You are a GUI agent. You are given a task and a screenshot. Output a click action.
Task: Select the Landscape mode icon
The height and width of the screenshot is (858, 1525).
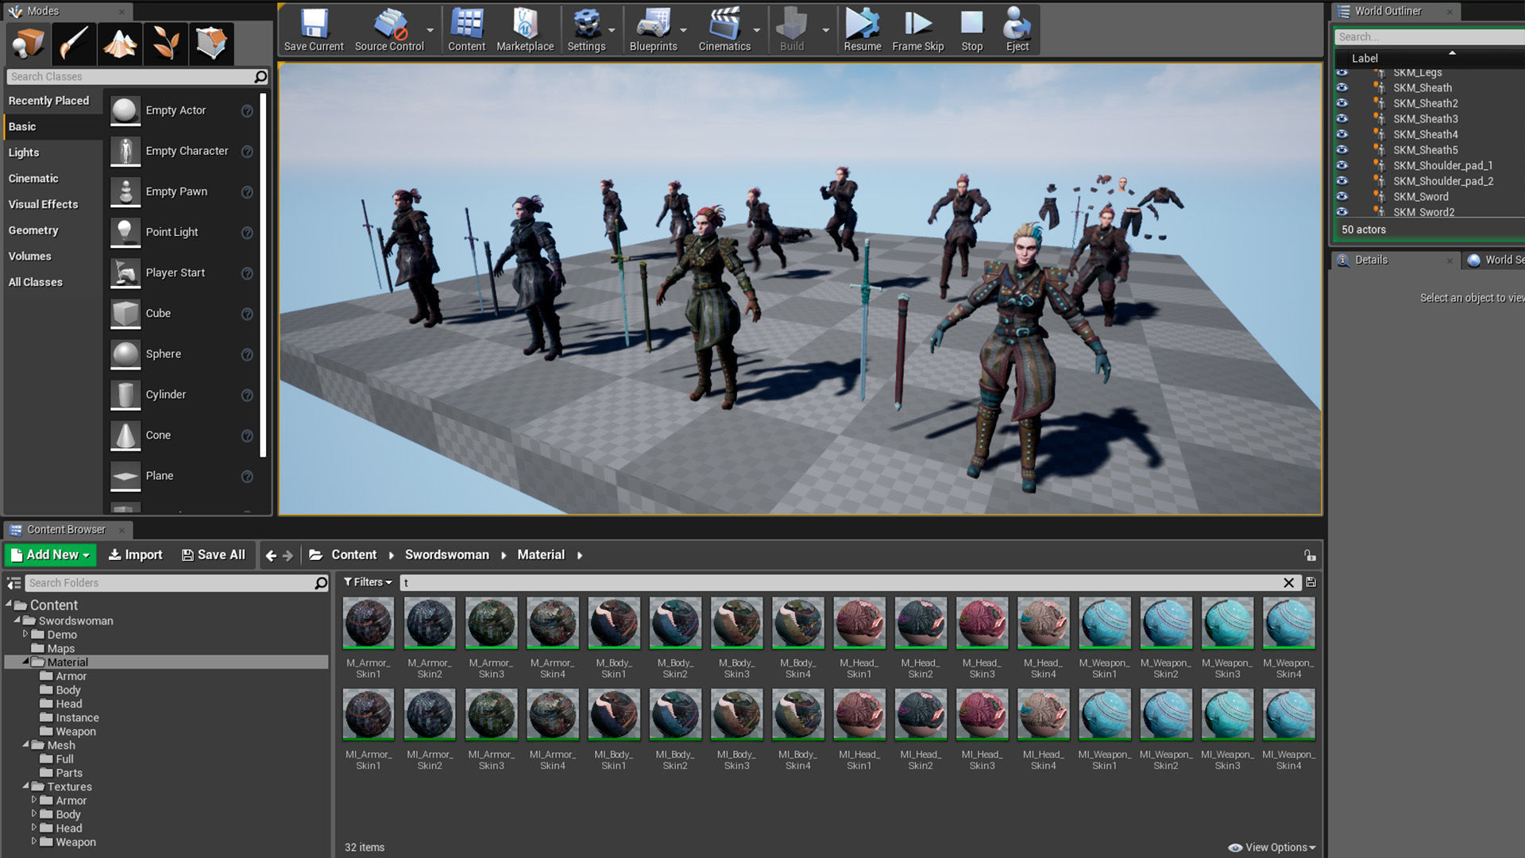pos(120,44)
